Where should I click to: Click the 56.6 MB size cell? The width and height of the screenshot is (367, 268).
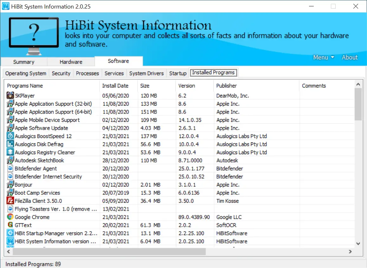pos(150,144)
